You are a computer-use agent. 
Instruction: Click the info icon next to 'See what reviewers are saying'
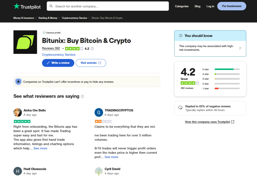82,96
